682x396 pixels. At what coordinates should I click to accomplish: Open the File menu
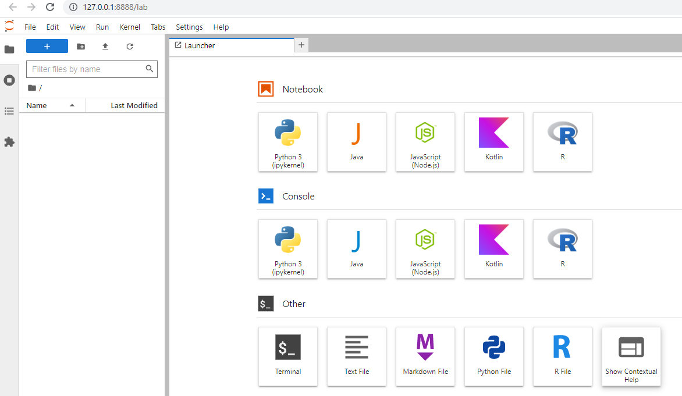[x=30, y=27]
